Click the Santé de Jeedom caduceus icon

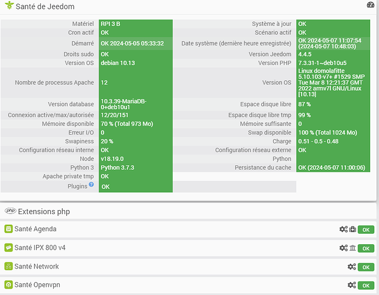point(8,5)
